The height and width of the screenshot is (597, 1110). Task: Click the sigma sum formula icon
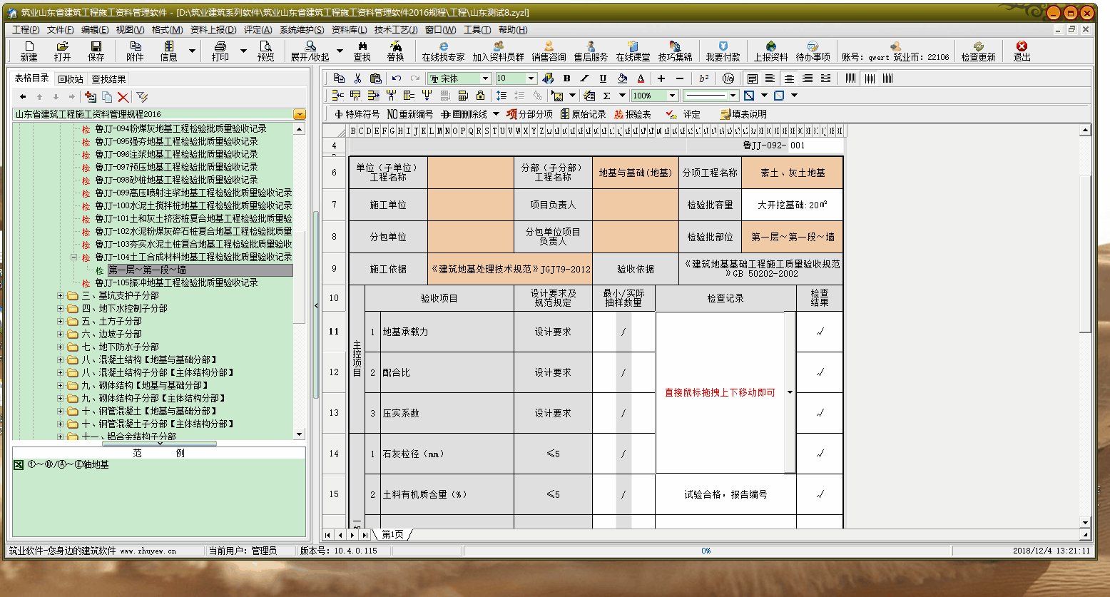(606, 96)
